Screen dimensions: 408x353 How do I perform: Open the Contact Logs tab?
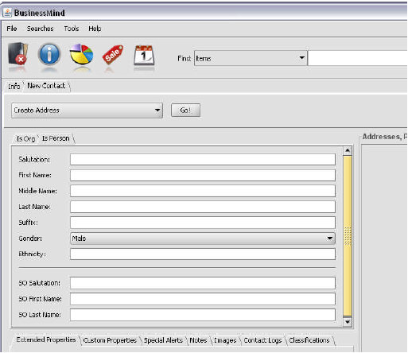tap(262, 340)
